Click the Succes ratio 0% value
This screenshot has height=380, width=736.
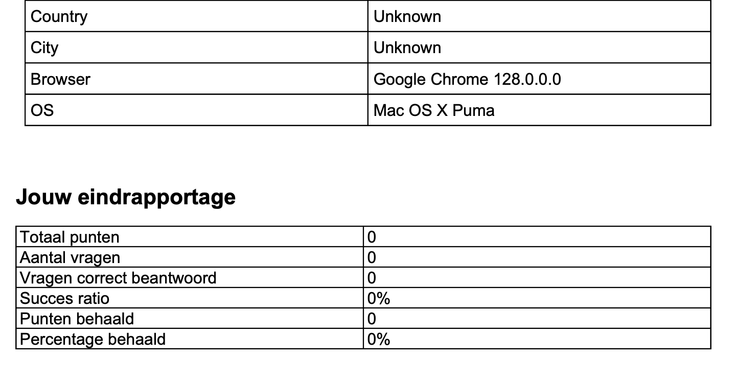tap(379, 298)
